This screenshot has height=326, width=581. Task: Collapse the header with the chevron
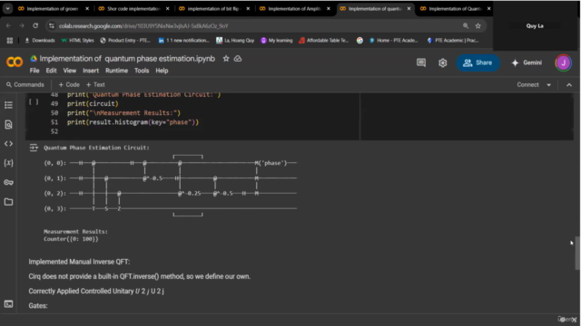coord(569,85)
